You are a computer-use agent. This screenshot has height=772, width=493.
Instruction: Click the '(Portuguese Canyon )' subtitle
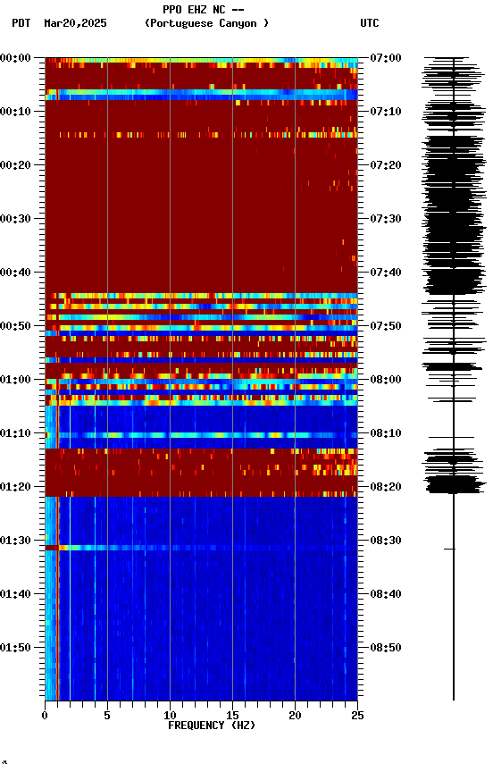pyautogui.click(x=206, y=23)
